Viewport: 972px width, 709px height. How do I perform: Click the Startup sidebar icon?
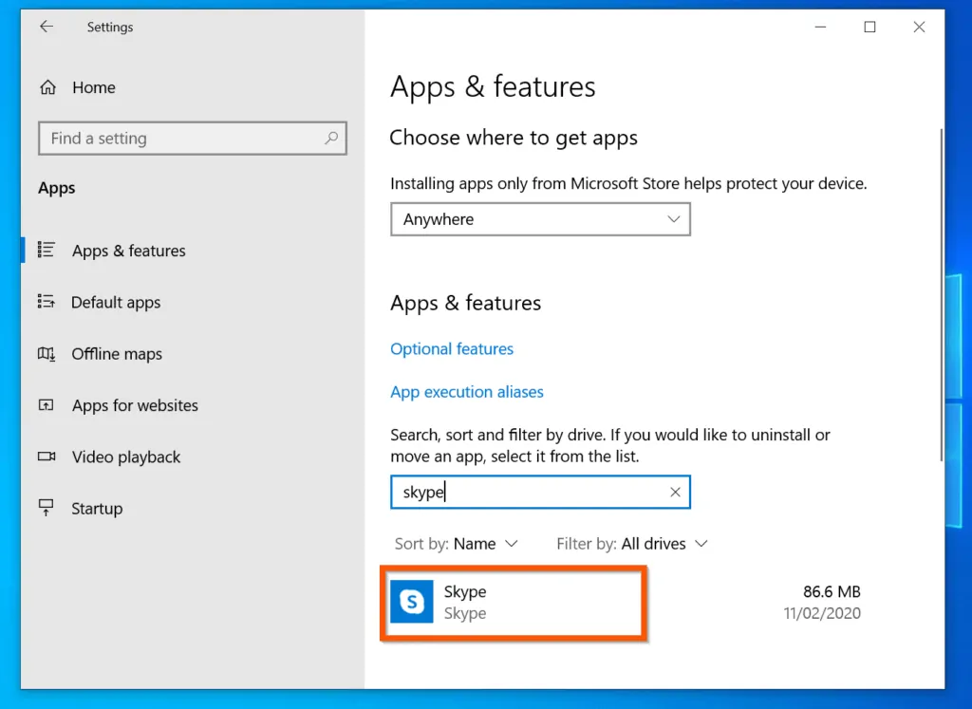(x=47, y=508)
